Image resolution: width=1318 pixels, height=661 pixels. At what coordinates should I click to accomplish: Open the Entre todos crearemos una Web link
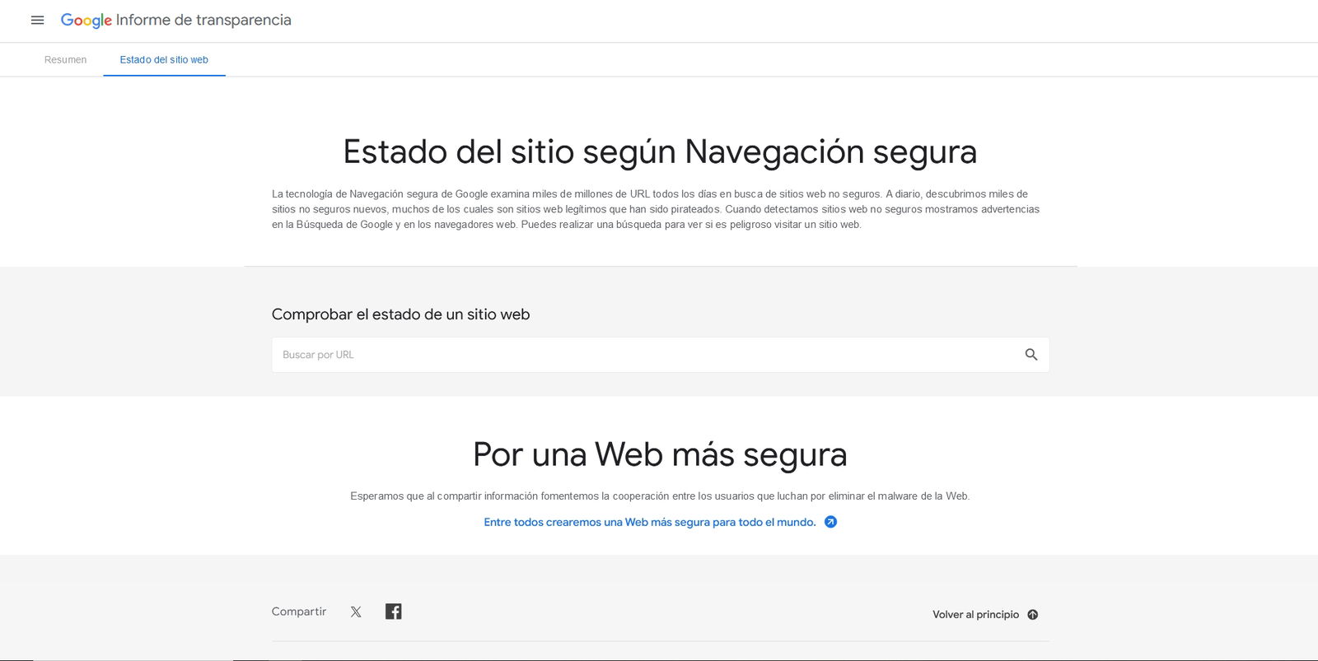[x=650, y=522]
